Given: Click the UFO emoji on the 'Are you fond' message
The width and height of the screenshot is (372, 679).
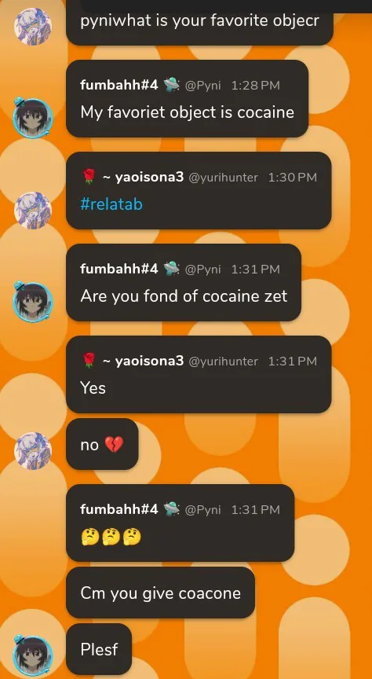Looking at the screenshot, I should click(171, 269).
